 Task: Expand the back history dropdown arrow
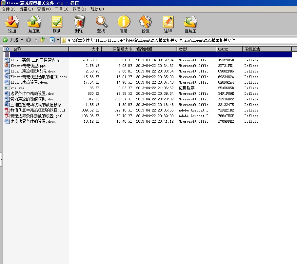coord(22,40)
